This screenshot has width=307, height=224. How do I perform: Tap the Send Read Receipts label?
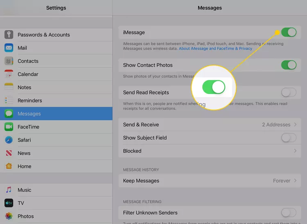click(x=146, y=93)
